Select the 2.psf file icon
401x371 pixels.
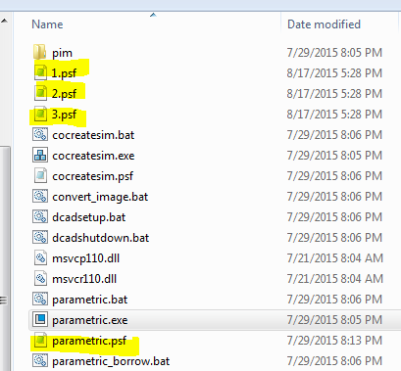coord(40,93)
